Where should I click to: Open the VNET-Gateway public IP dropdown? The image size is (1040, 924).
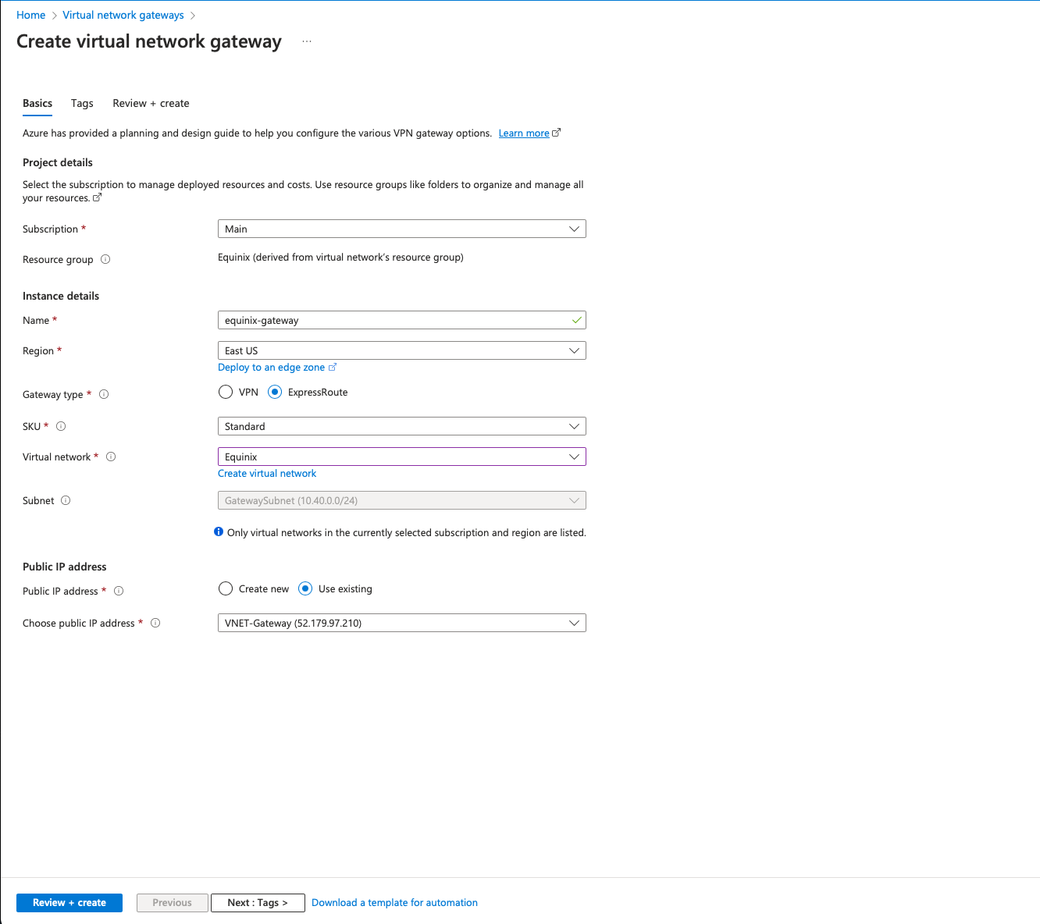click(x=401, y=623)
